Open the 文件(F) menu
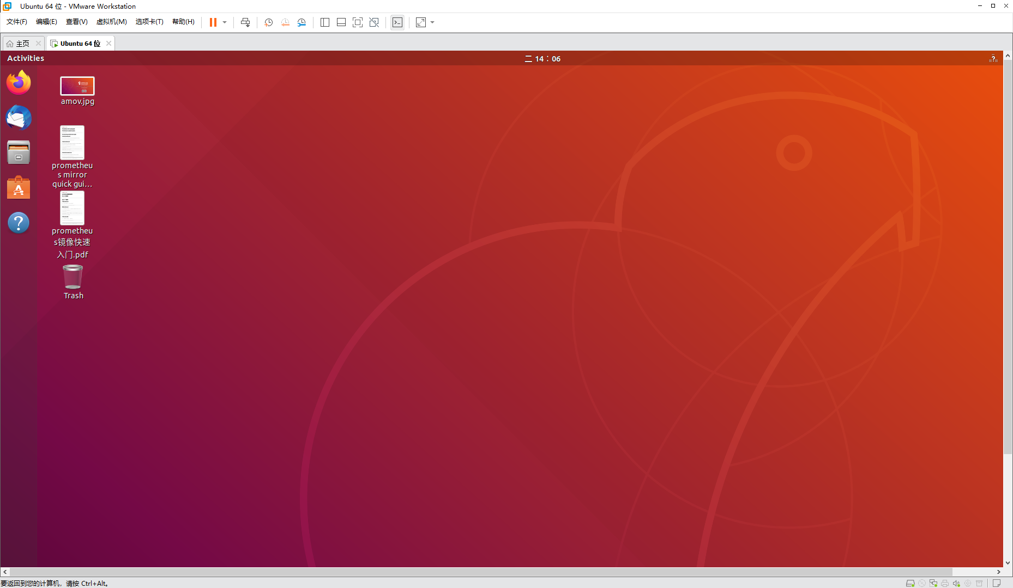 tap(17, 22)
